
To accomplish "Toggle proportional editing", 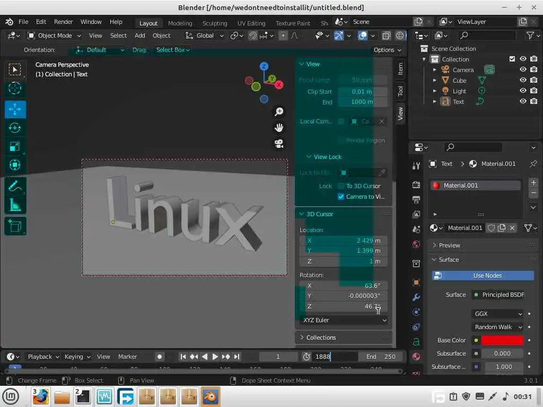I will pyautogui.click(x=283, y=36).
